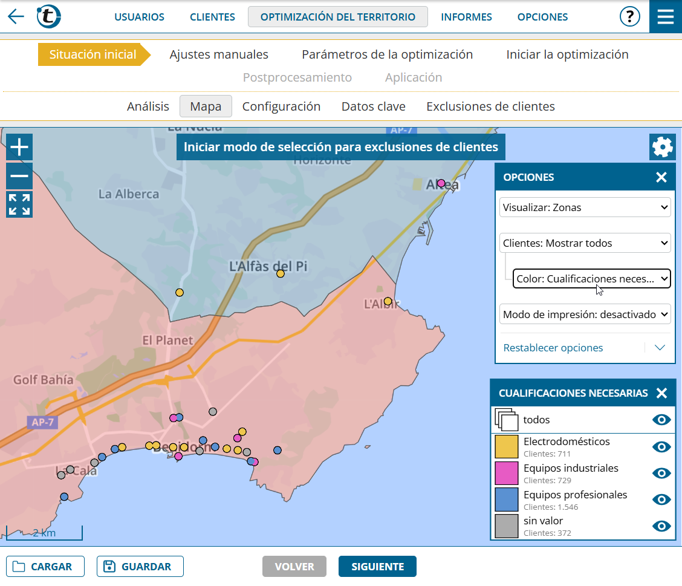The image size is (682, 586).
Task: Hide Electrodomésticos clients with eye icon
Action: [x=661, y=447]
